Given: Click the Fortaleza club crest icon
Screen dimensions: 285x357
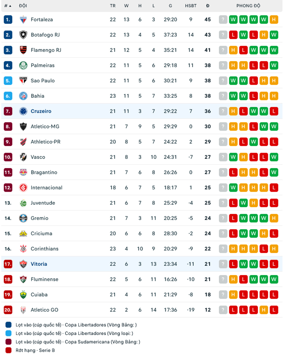Looking at the screenshot, I should (23, 19).
